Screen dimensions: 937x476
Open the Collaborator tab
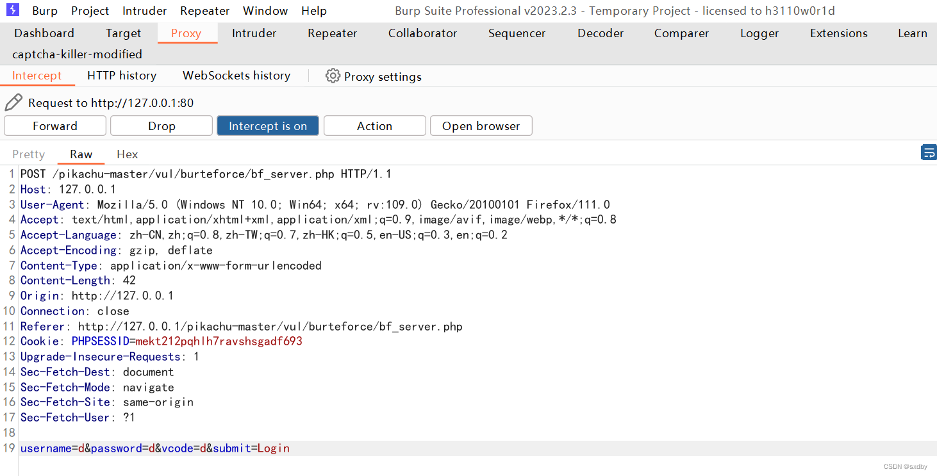pyautogui.click(x=423, y=33)
